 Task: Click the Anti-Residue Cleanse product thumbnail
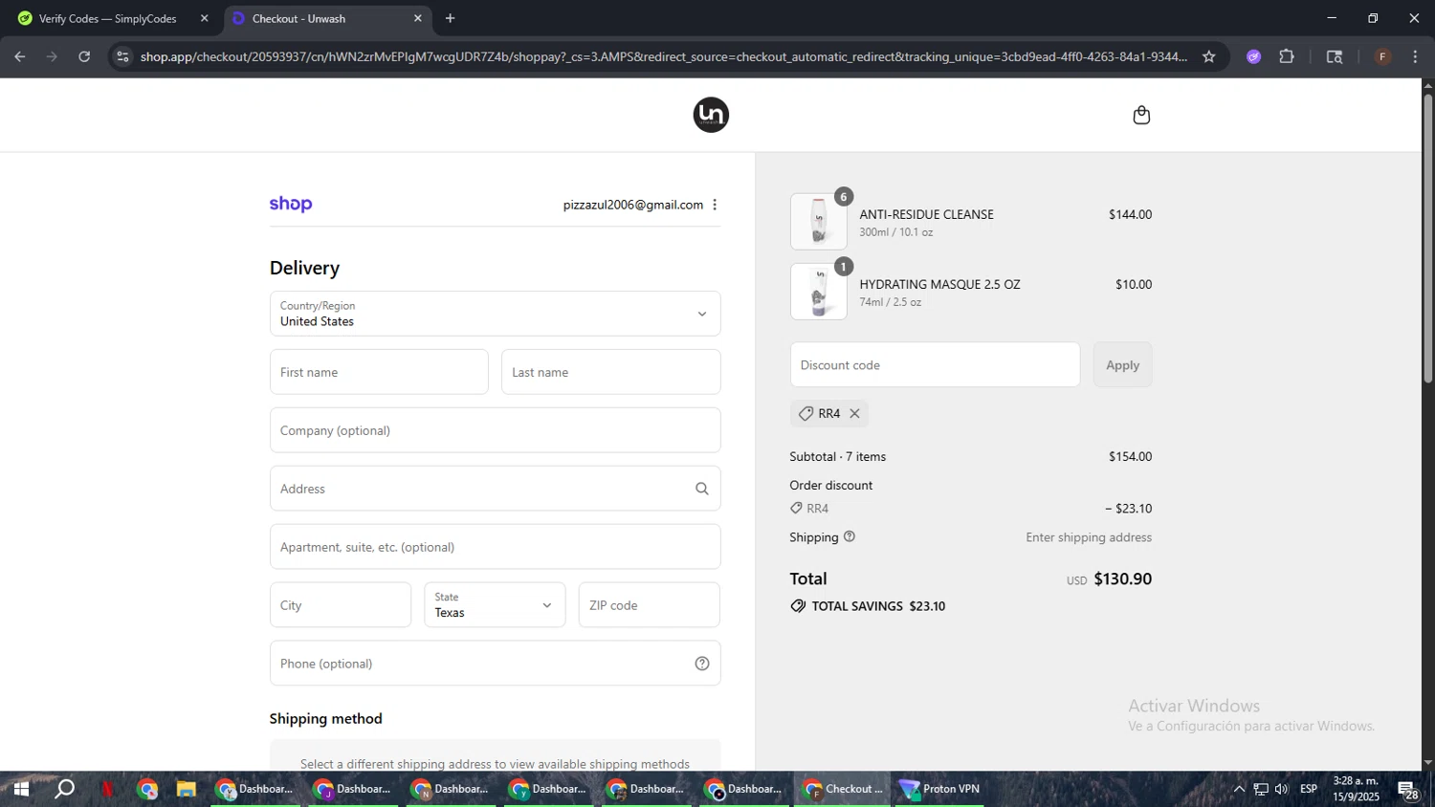(819, 222)
